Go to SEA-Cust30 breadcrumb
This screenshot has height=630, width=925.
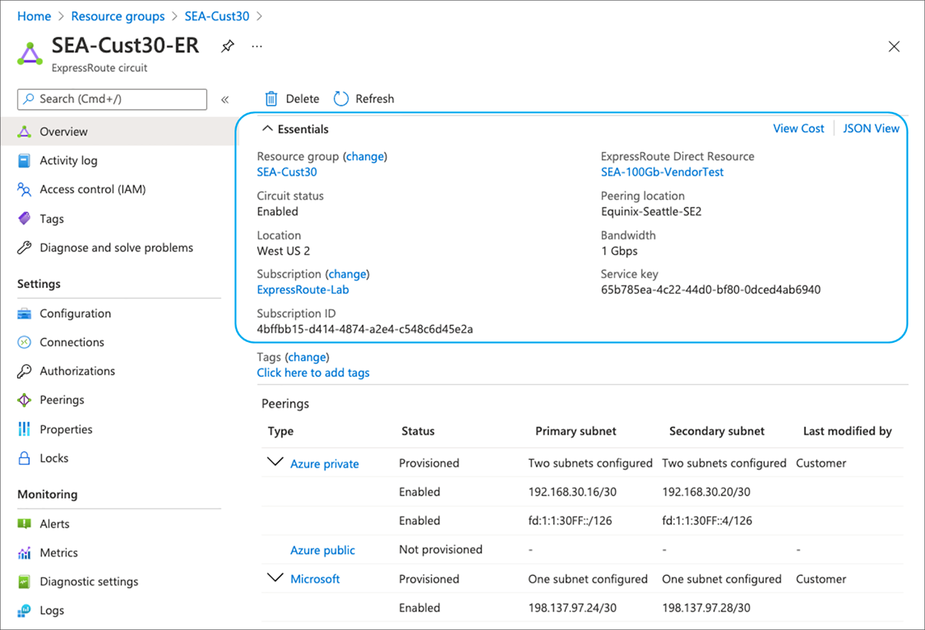coord(217,16)
